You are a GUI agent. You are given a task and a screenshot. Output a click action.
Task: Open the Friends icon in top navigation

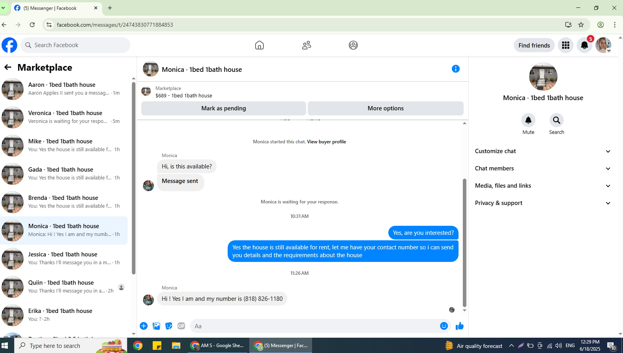click(307, 45)
